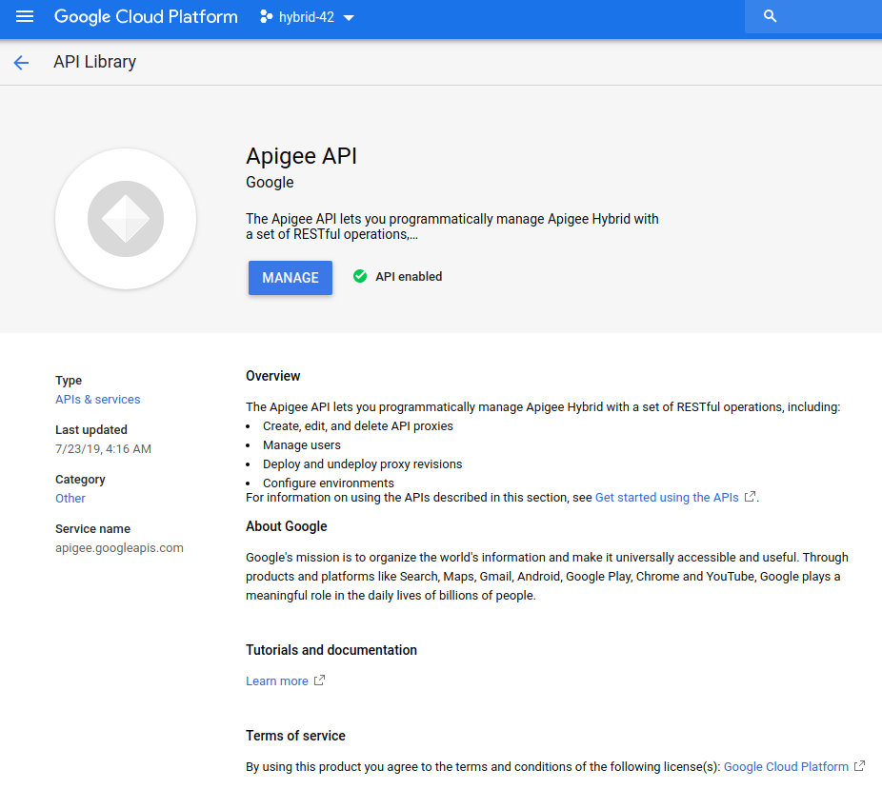Open the hamburger navigation menu

[x=25, y=17]
